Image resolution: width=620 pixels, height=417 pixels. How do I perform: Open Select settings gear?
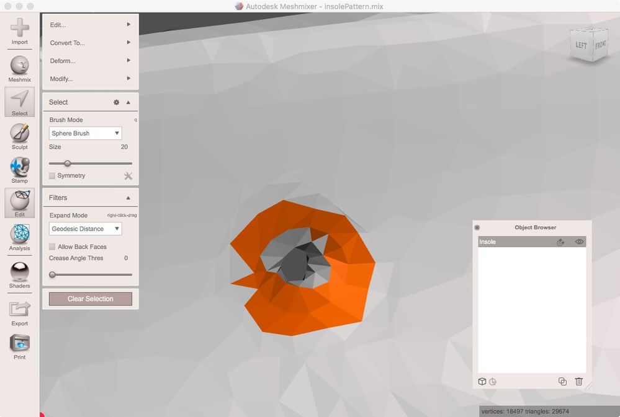pos(116,102)
